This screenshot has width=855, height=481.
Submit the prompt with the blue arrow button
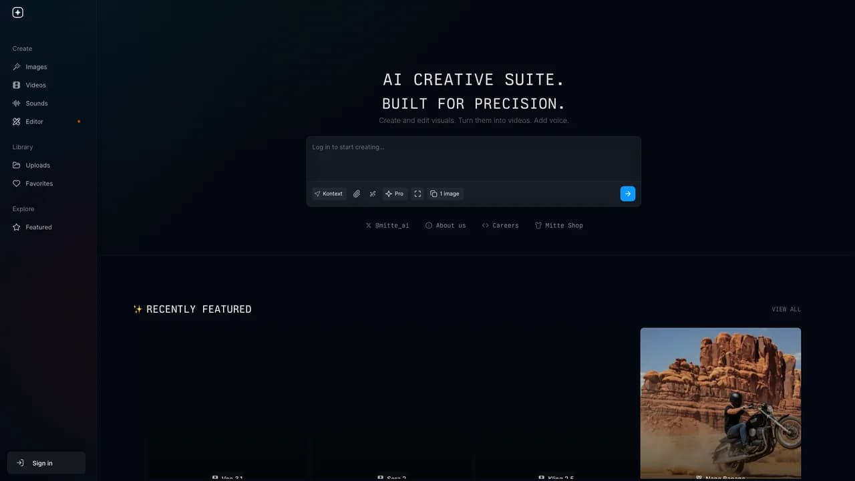(x=627, y=194)
